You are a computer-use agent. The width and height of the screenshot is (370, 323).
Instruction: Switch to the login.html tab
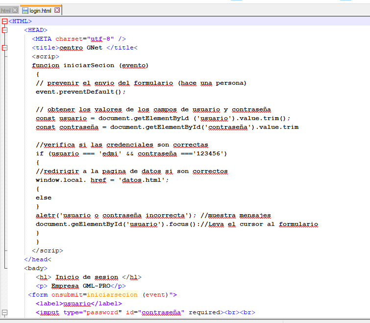40,10
